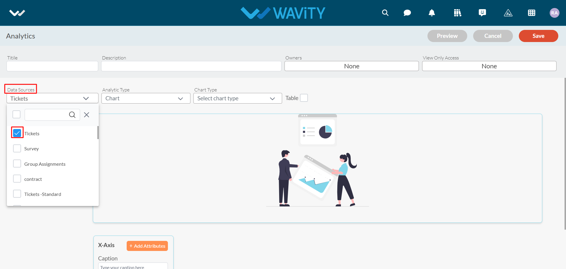Open the apps grid icon

tap(532, 13)
